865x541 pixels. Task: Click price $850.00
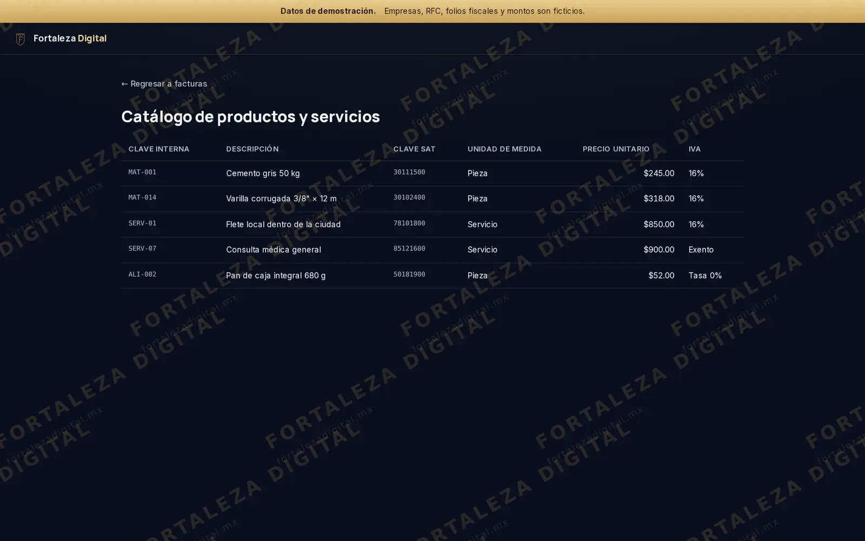point(658,224)
